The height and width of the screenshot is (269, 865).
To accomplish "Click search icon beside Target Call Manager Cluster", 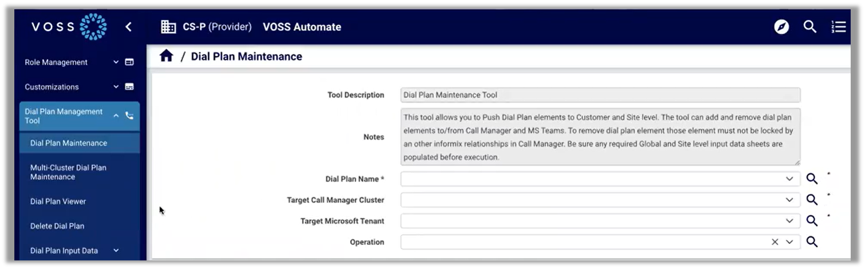I will tap(812, 200).
